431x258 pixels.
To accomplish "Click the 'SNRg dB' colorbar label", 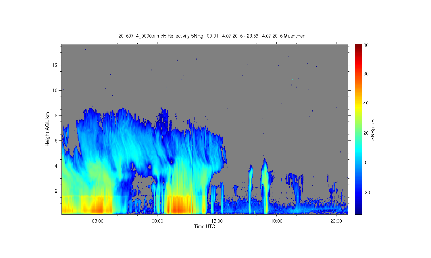I will 373,130.
